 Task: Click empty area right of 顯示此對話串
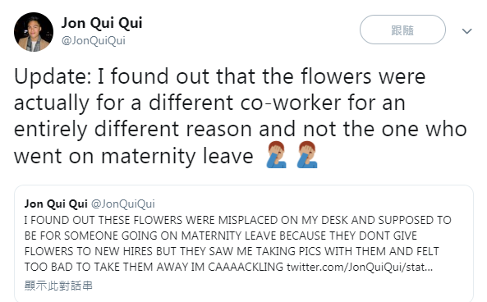(279, 286)
